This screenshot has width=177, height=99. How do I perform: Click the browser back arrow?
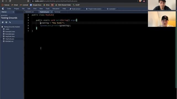[x=2, y=1]
